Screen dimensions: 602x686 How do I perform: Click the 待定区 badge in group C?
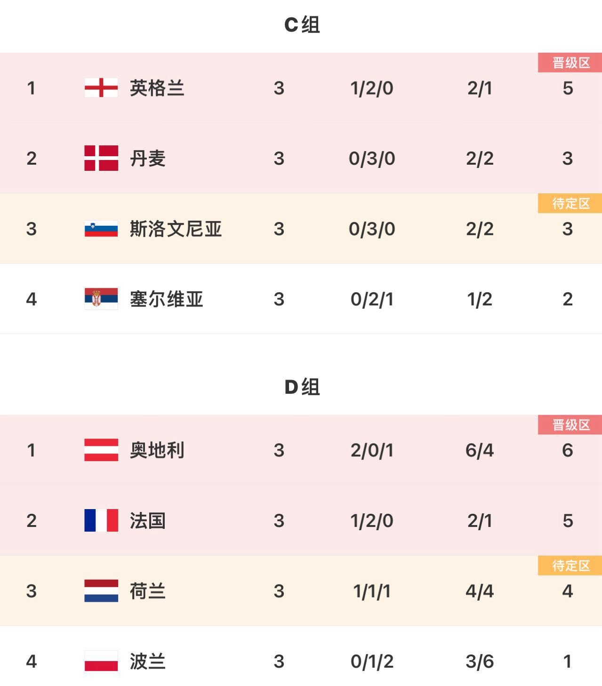coord(570,203)
